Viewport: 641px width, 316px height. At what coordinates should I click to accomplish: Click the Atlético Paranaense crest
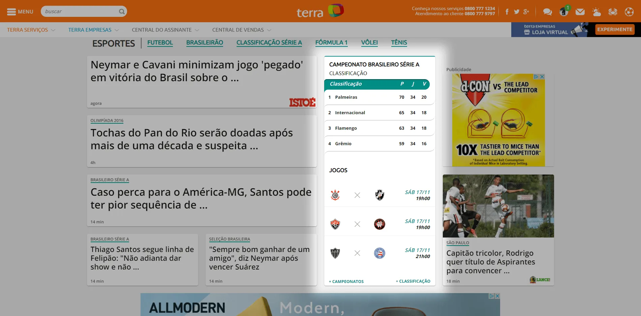(x=380, y=224)
